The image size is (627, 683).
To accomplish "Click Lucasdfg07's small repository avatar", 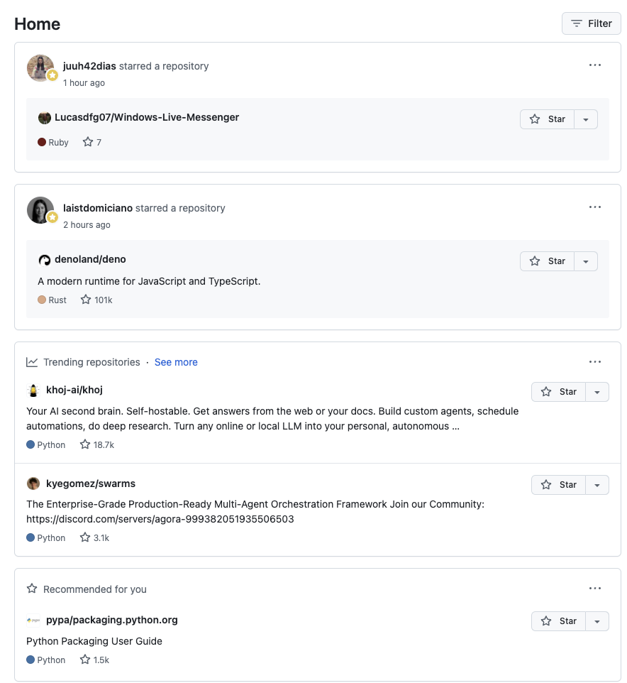I will [x=44, y=117].
